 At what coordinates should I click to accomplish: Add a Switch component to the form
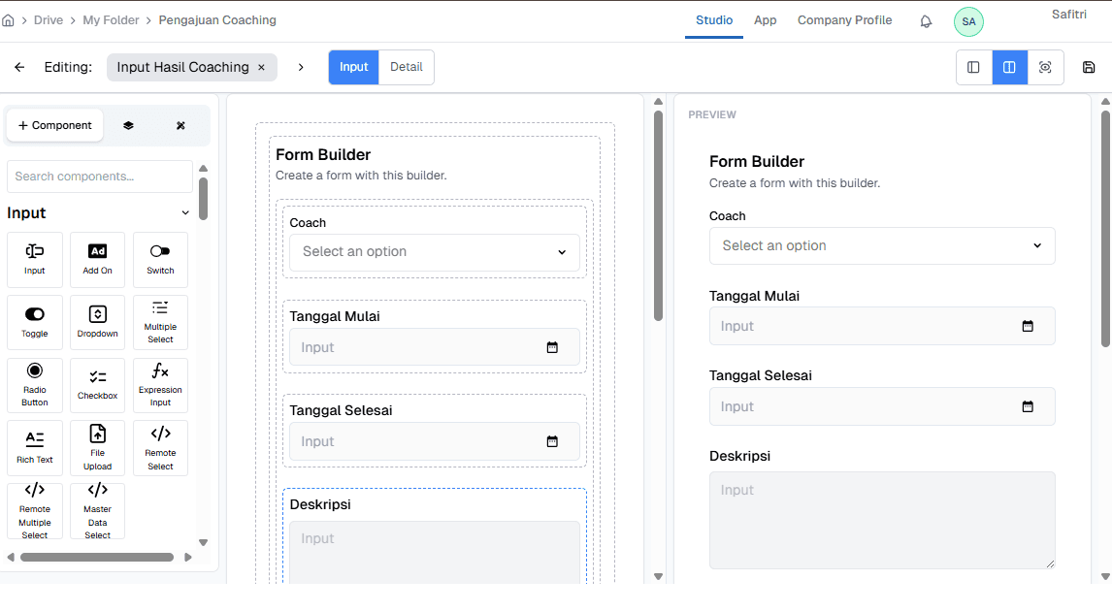160,259
